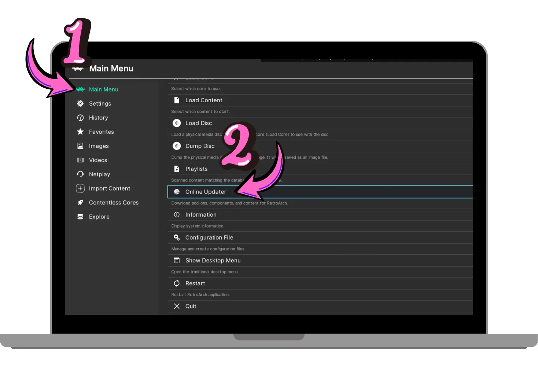Open the Online Updater entry

[320, 192]
